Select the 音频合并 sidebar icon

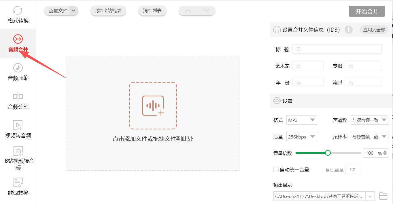pos(18,44)
